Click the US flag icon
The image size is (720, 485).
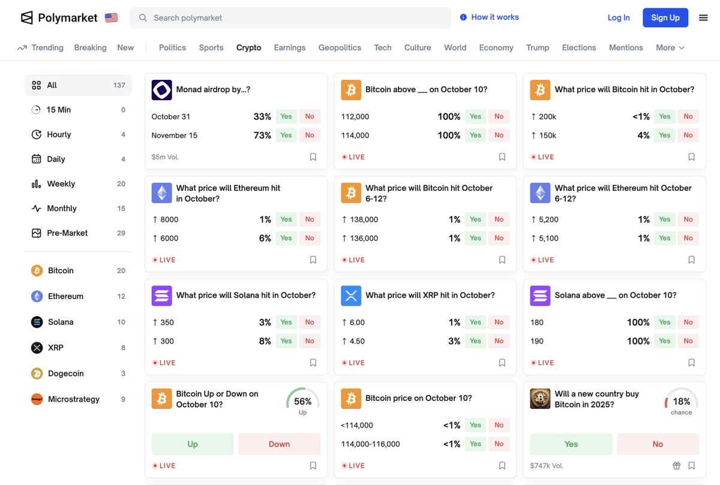click(111, 18)
